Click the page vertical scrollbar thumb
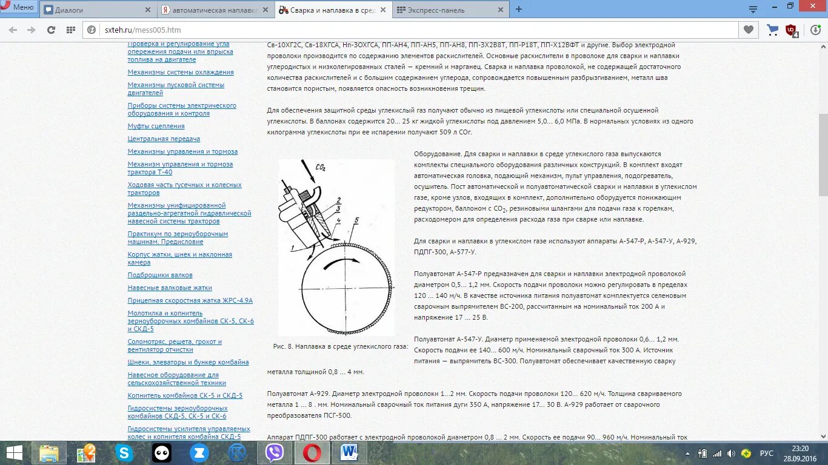Screen dimensions: 828x465 click(823, 154)
